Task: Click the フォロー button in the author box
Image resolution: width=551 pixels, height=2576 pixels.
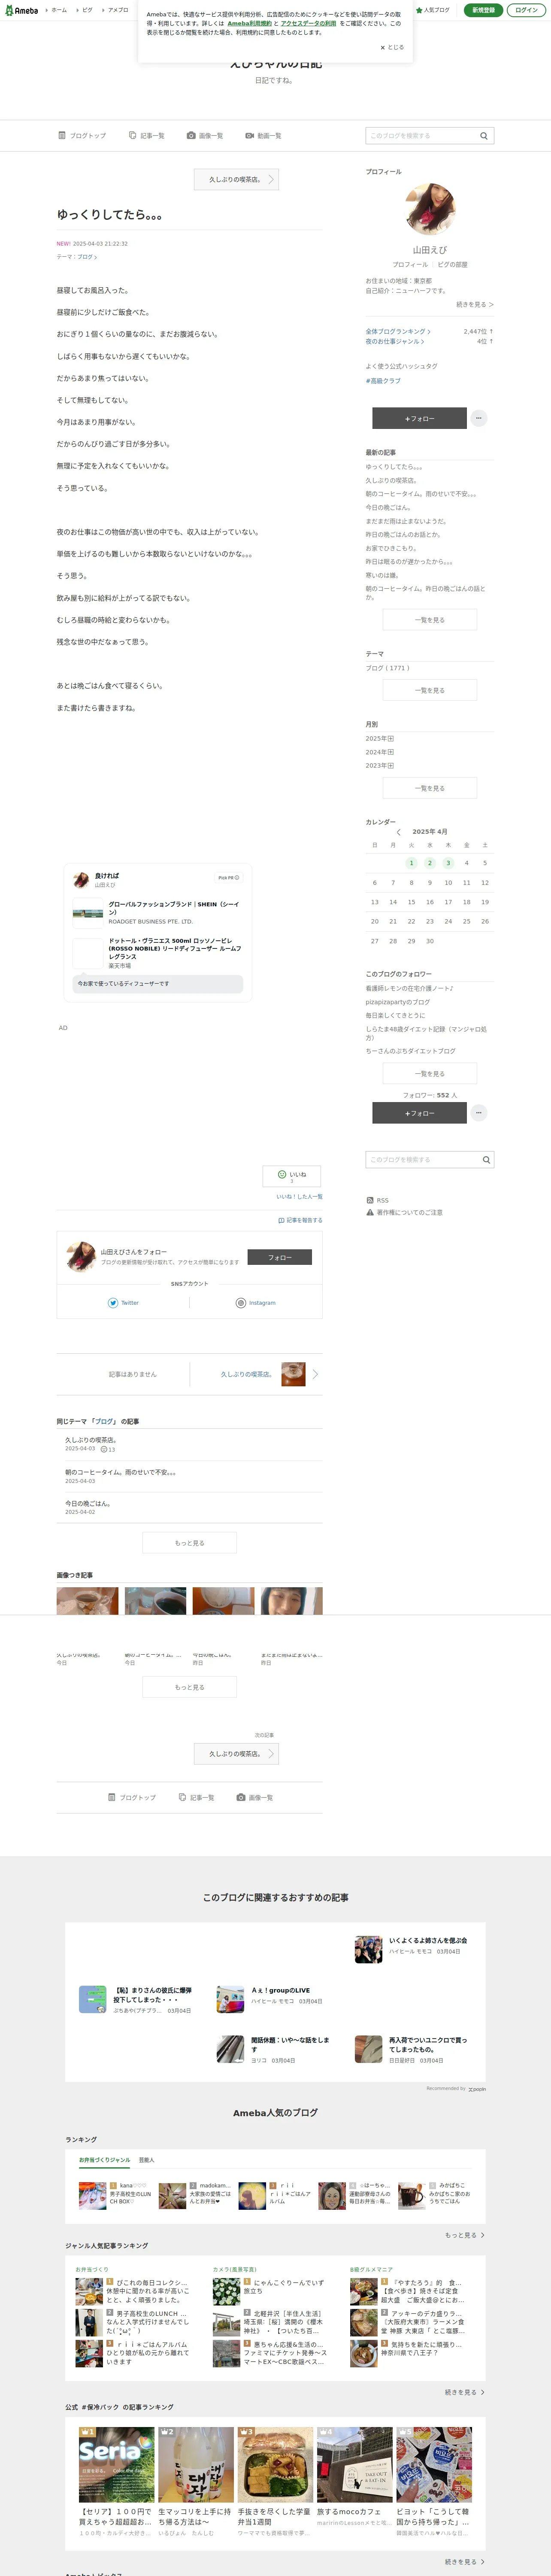Action: pyautogui.click(x=279, y=1257)
